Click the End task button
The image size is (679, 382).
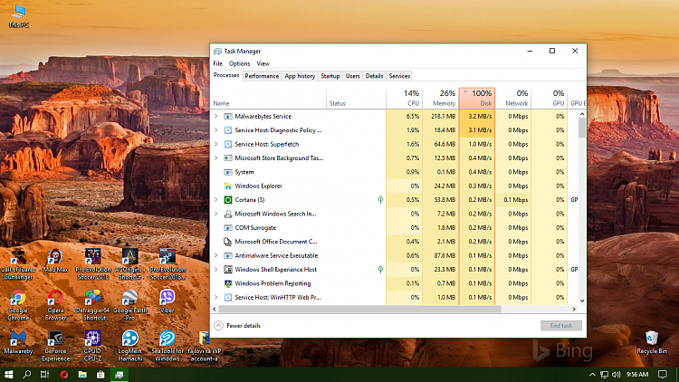[560, 326]
